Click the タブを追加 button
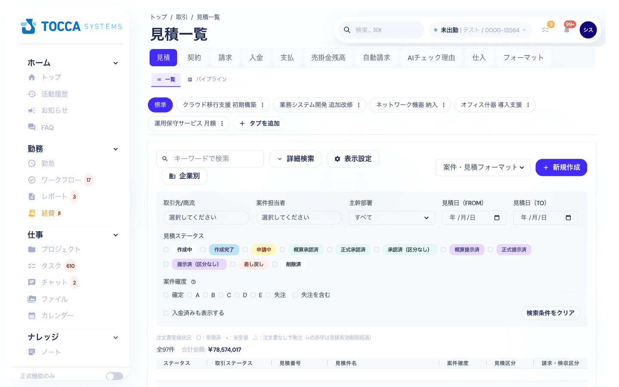Image resolution: width=619 pixels, height=387 pixels. 259,123
